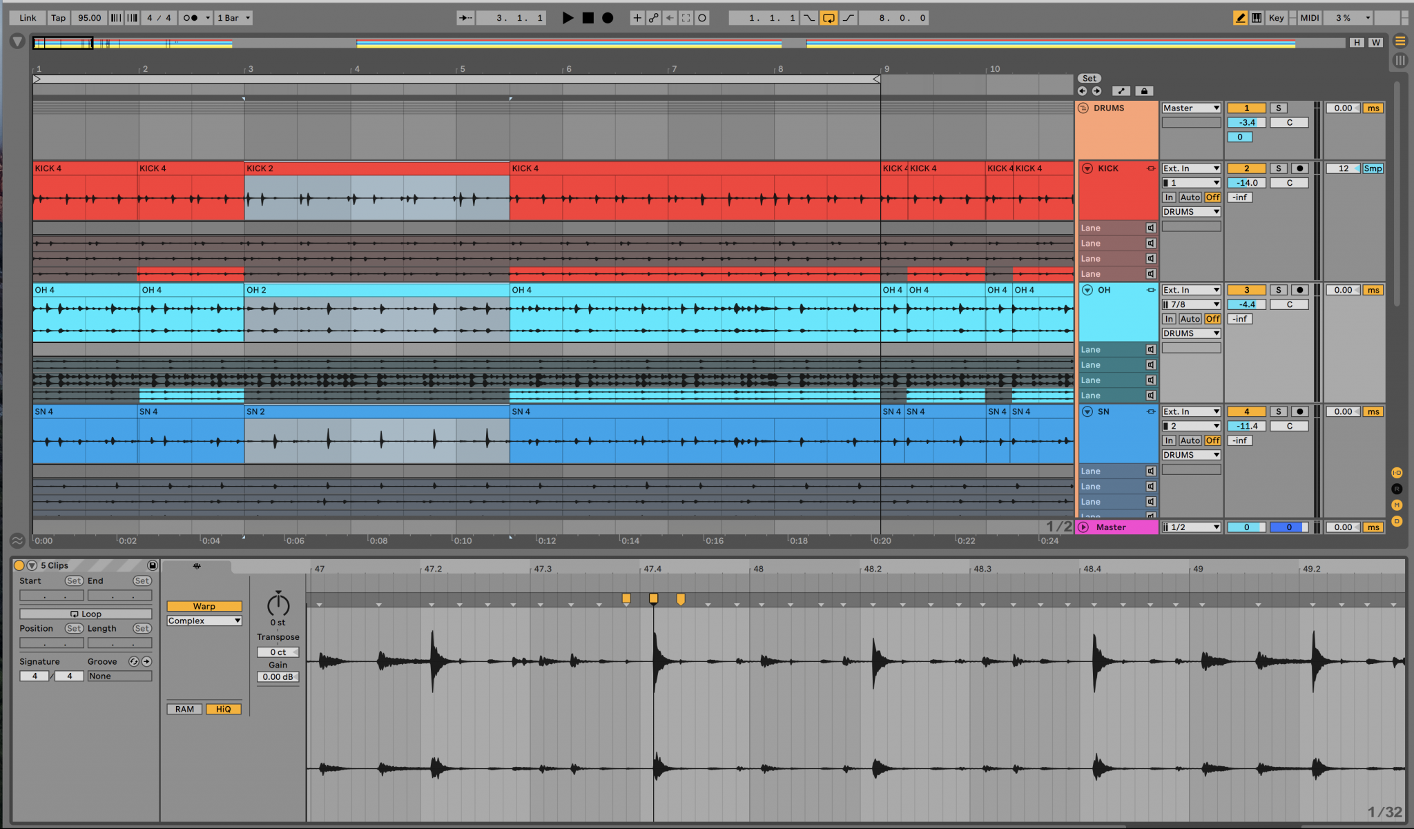This screenshot has width=1414, height=829.
Task: Click the clip Gain value slider
Action: coord(278,677)
